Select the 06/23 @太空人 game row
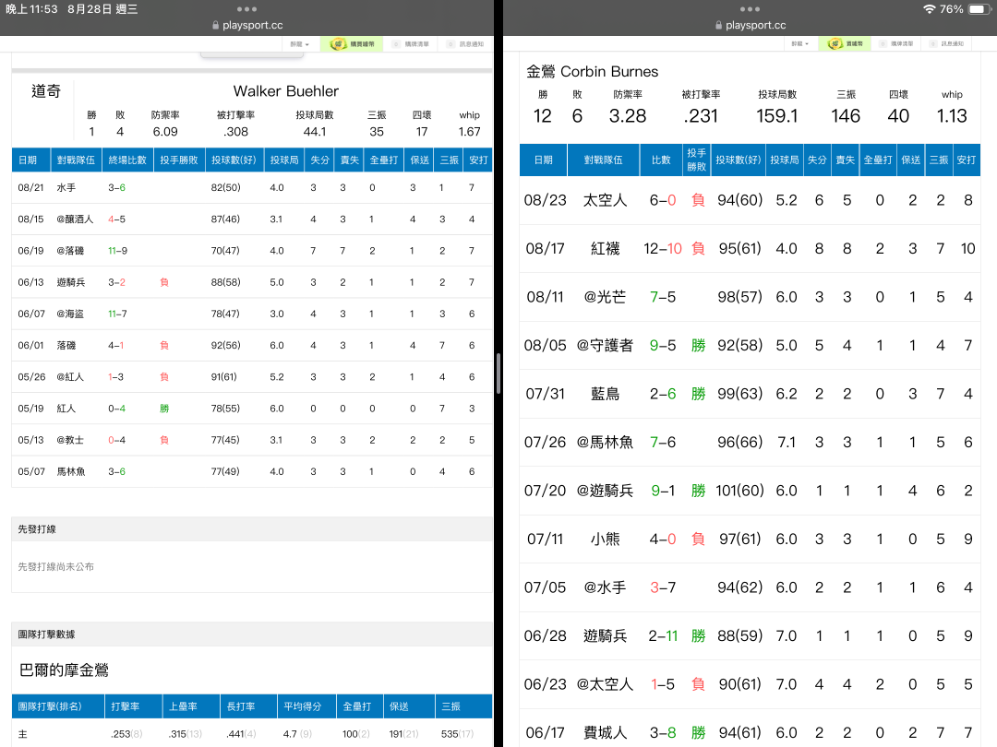The width and height of the screenshot is (997, 747). click(x=750, y=684)
